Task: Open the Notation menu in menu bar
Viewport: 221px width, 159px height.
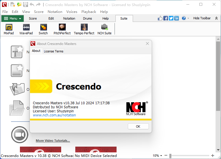Action: point(55,12)
